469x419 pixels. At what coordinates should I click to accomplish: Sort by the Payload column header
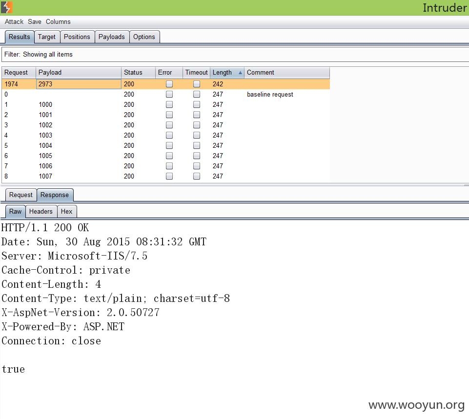(x=79, y=73)
